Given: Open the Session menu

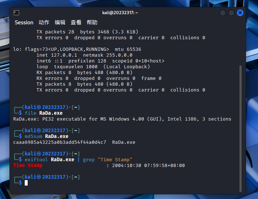Looking at the screenshot, I should (24, 23).
